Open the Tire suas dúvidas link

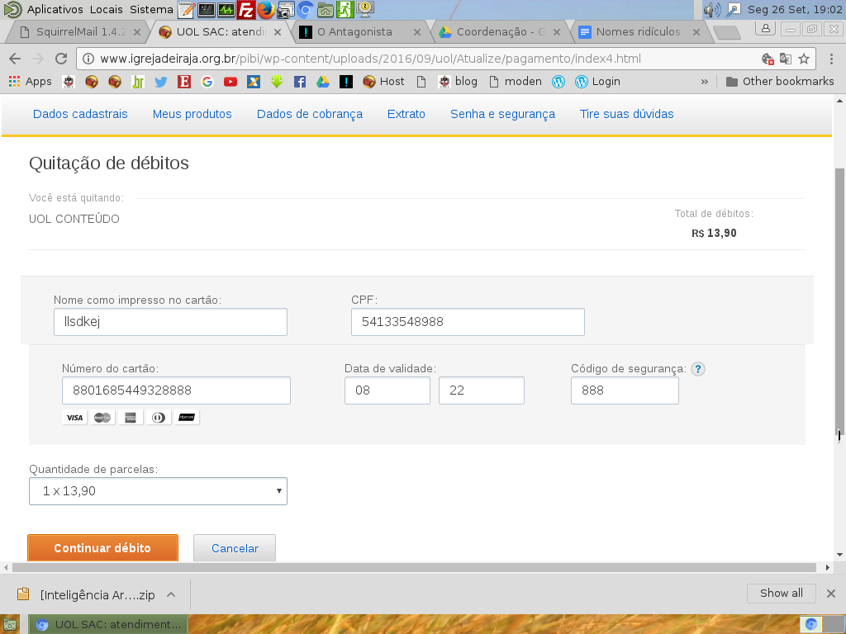click(x=627, y=114)
